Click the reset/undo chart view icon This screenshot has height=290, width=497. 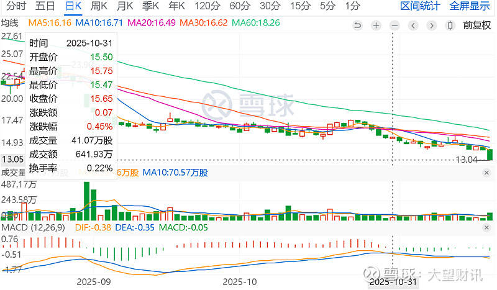tap(357, 26)
